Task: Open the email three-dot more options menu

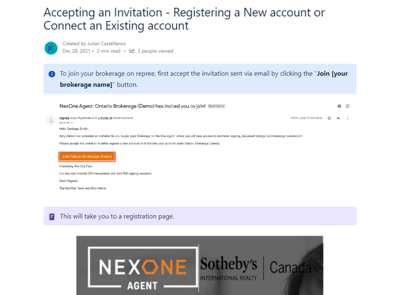Action: tap(347, 118)
